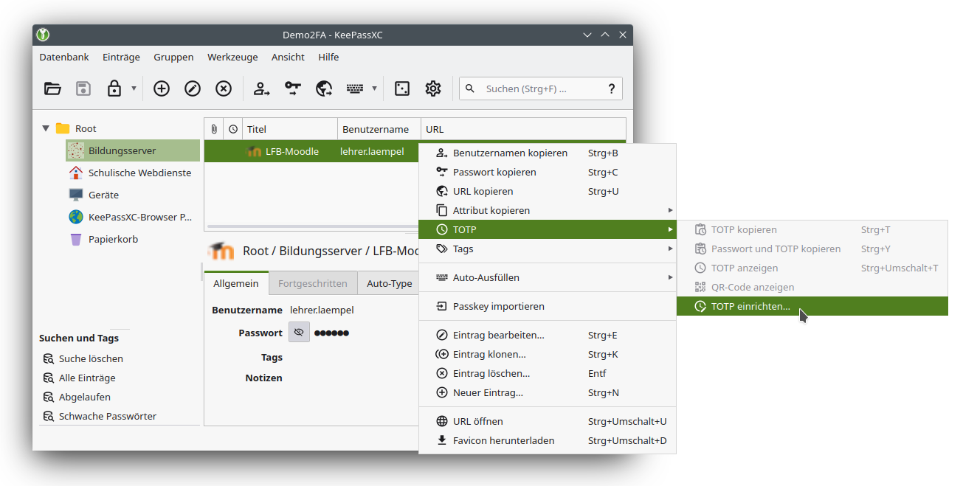The width and height of the screenshot is (963, 486).
Task: Open the Werkzeuge menu
Action: (x=232, y=57)
